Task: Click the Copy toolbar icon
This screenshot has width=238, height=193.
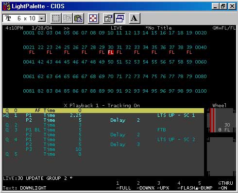Action: click(x=67, y=18)
